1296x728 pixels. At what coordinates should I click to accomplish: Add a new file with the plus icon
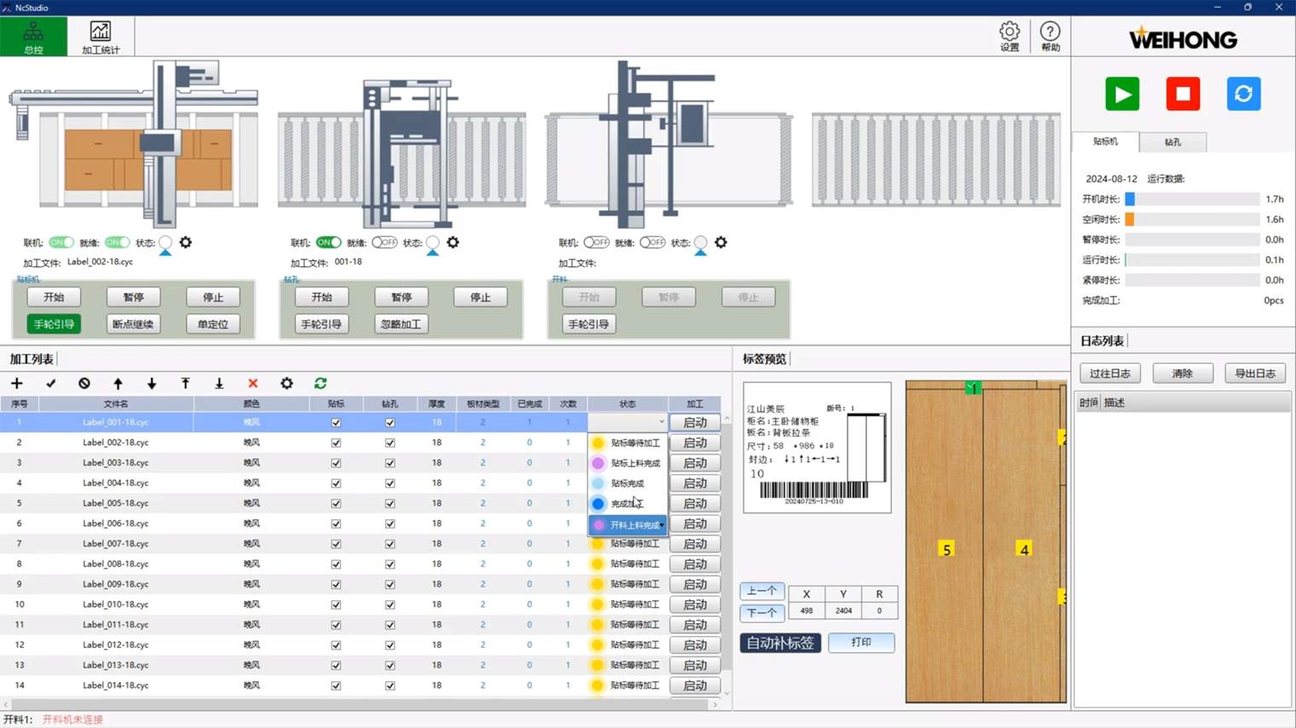click(17, 384)
